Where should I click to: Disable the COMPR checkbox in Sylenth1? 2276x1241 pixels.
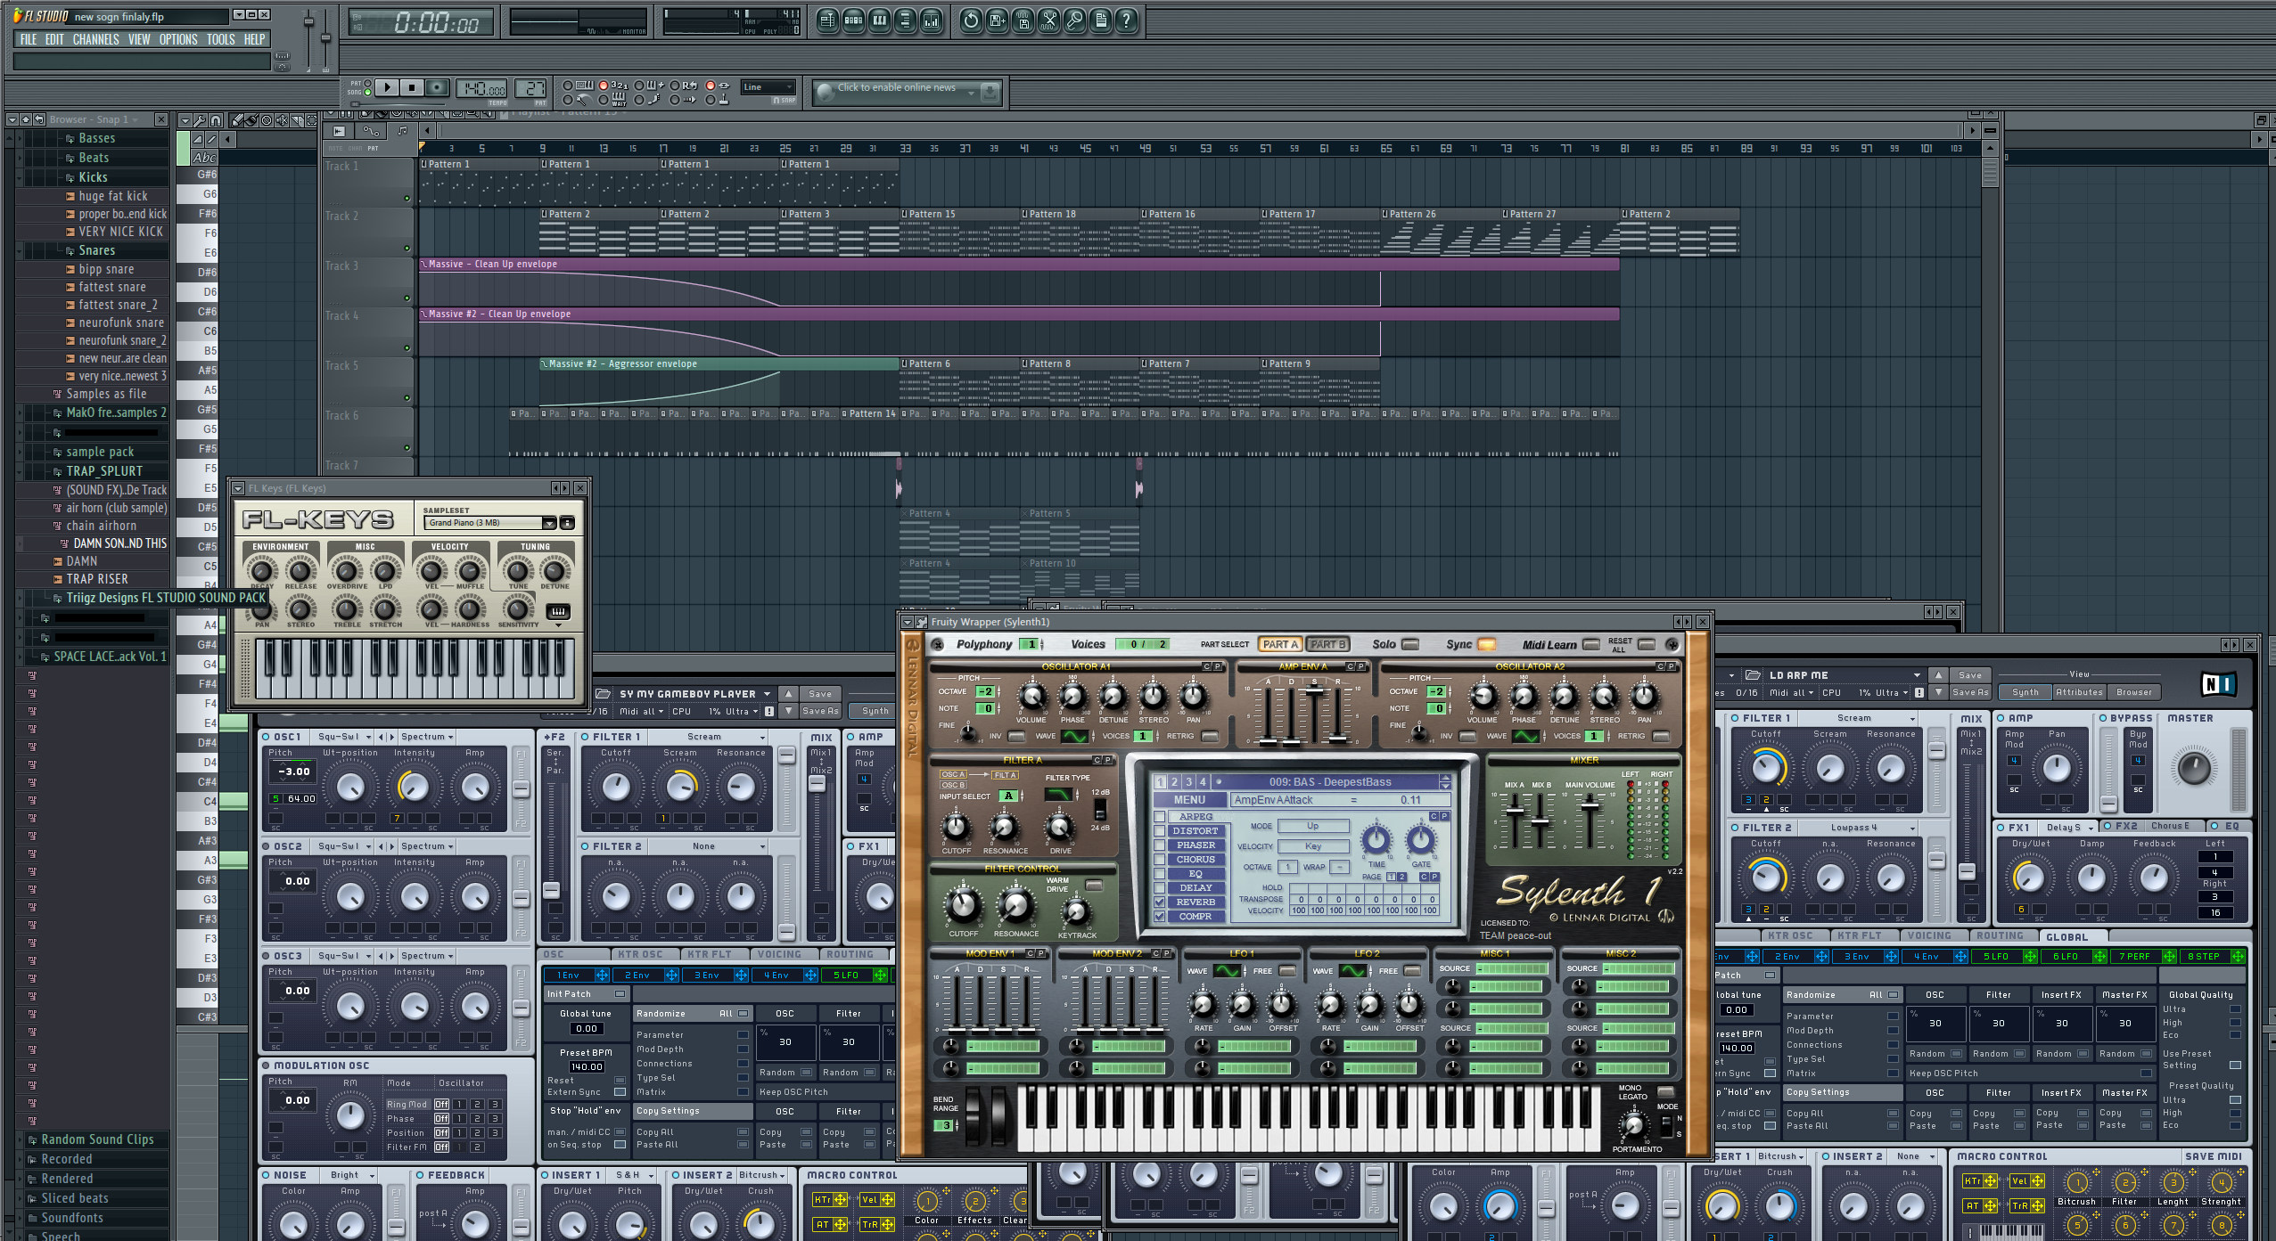(1160, 916)
